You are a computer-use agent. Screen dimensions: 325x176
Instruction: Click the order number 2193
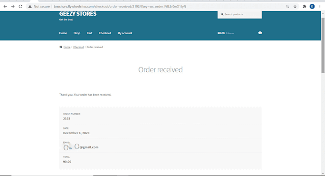[67, 118]
